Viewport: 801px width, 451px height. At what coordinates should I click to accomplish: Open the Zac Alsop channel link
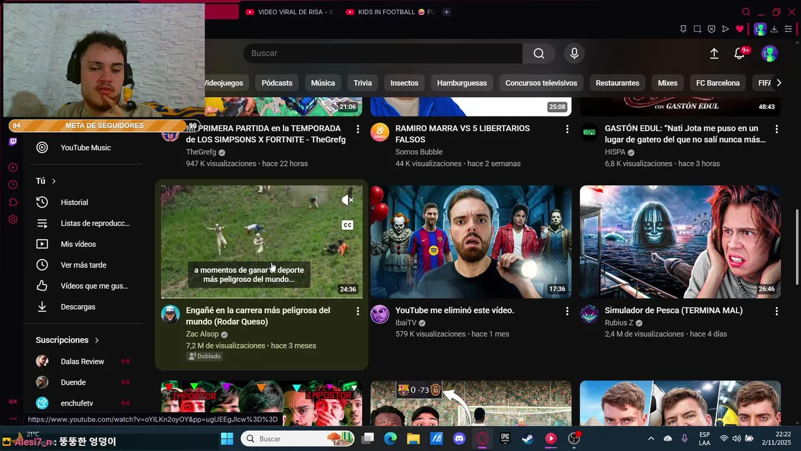(x=202, y=334)
